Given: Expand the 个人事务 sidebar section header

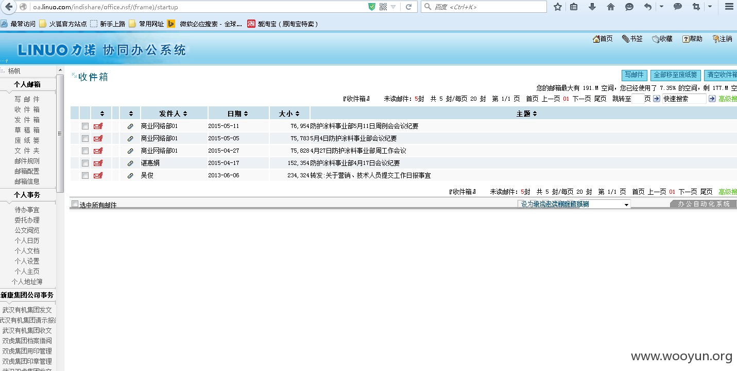Looking at the screenshot, I should [x=27, y=195].
